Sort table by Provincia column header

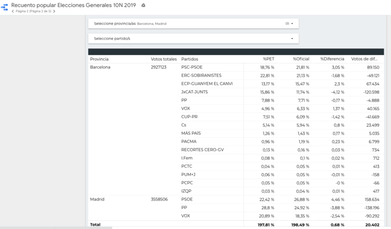click(x=99, y=59)
